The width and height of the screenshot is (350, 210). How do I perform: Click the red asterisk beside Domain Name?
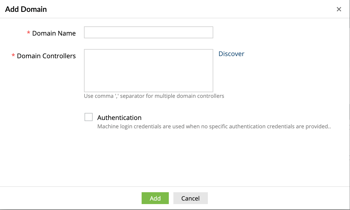click(x=28, y=33)
